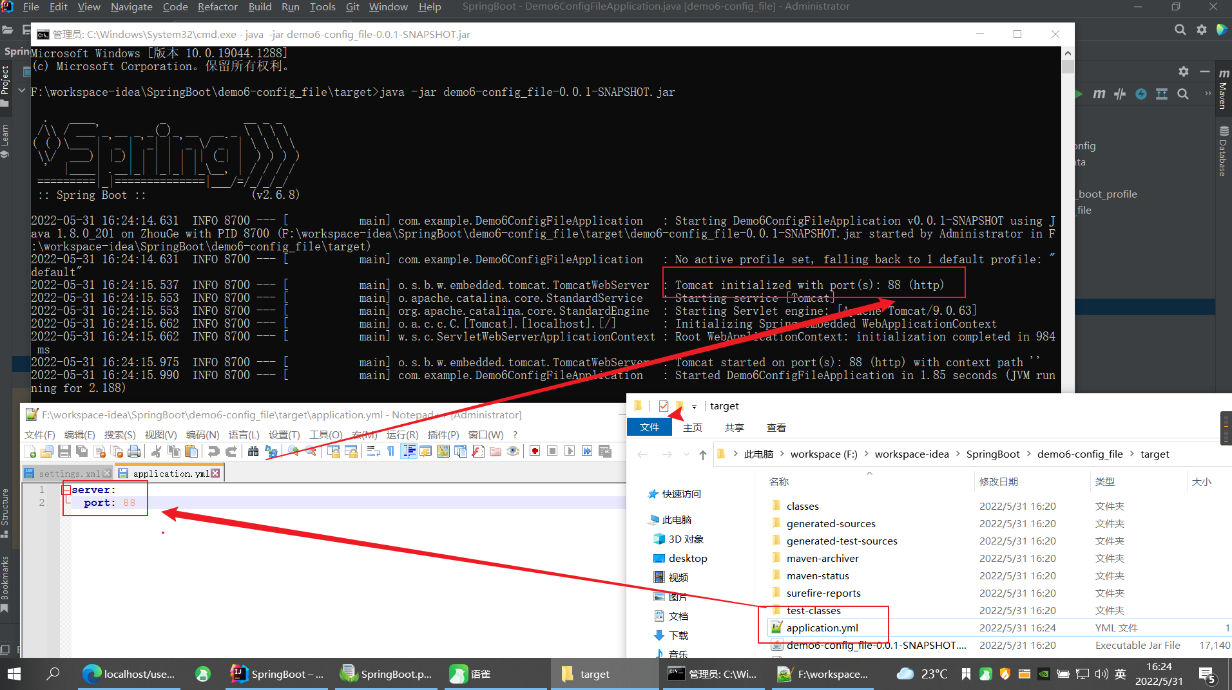Open IntelliJ IDE settings gear icon
Screen dimensions: 1232x690
(1202, 30)
